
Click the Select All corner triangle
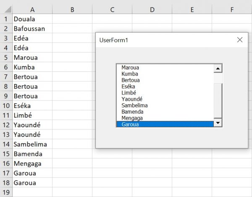pos(8,9)
